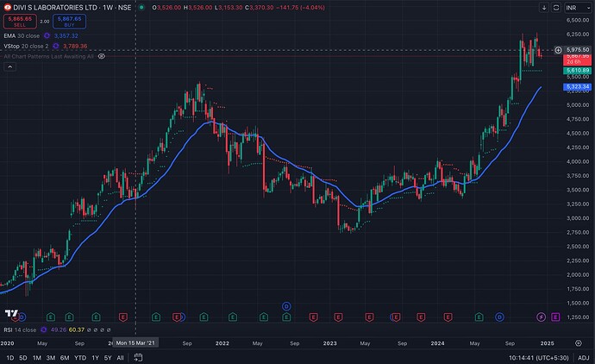Select the 5D time range
The height and width of the screenshot is (364, 595).
[x=23, y=358]
